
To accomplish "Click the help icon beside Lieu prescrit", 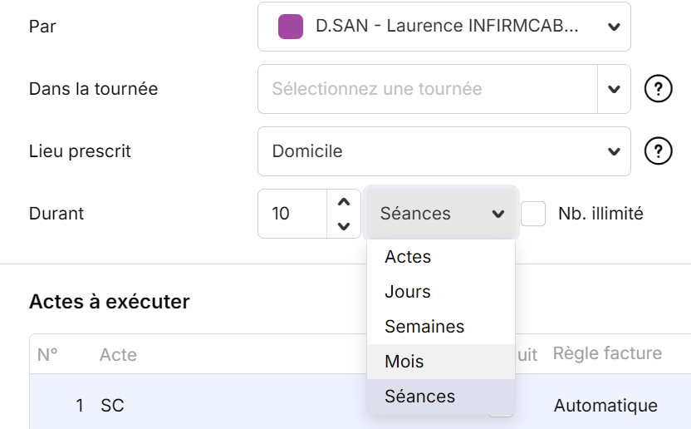I will (658, 151).
